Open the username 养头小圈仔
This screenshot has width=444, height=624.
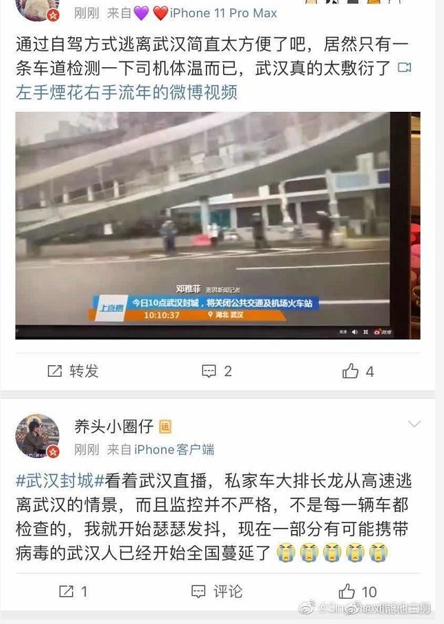114,426
